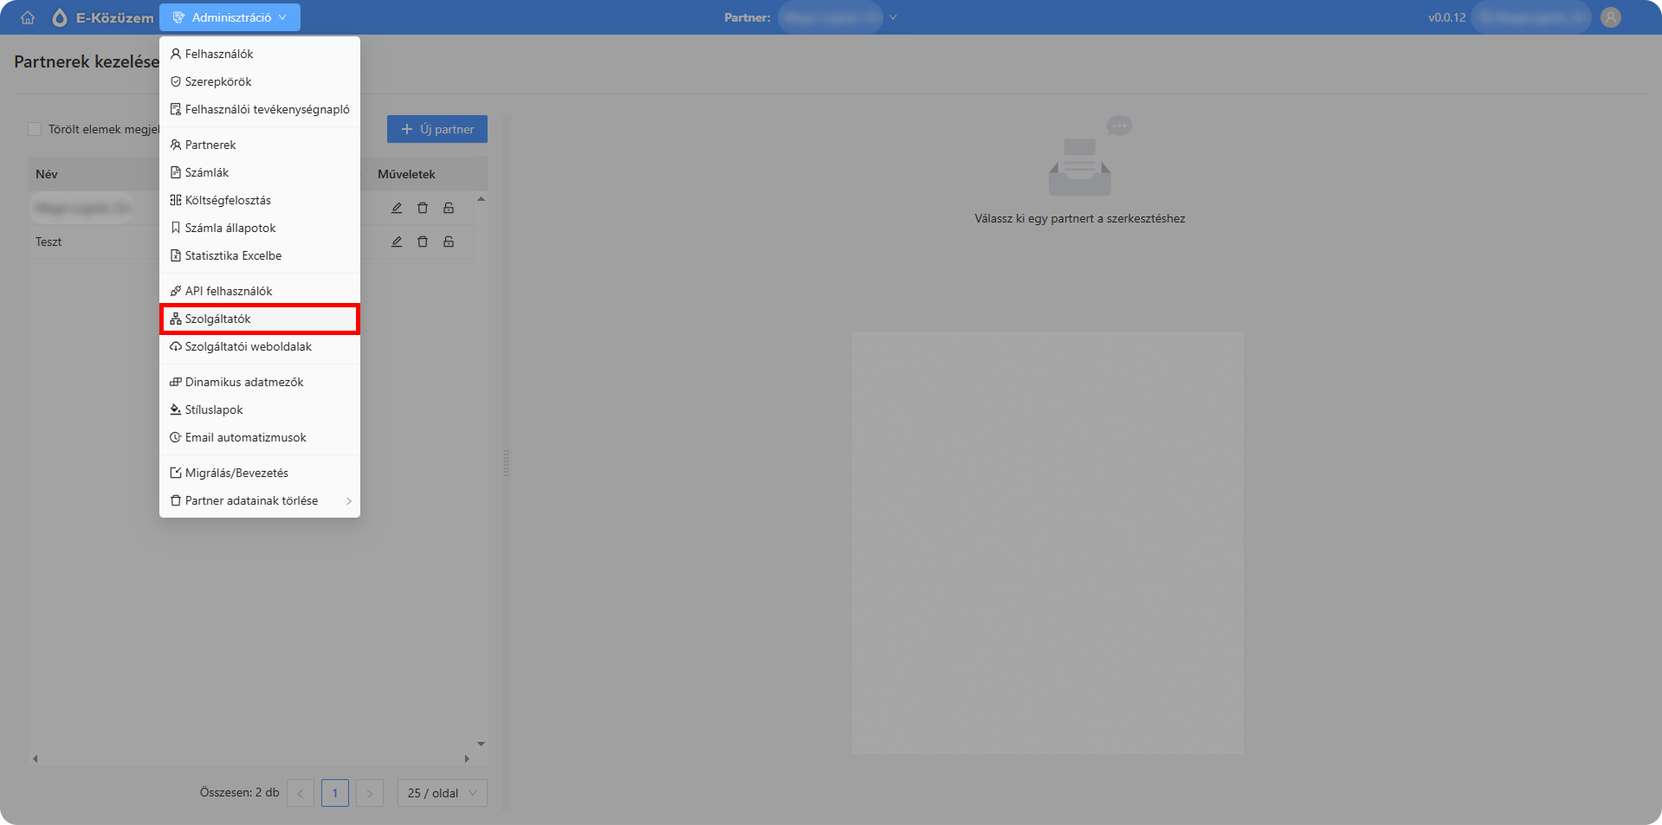The height and width of the screenshot is (825, 1662).
Task: Choose Dinamikus adatmezők menu item
Action: point(260,382)
